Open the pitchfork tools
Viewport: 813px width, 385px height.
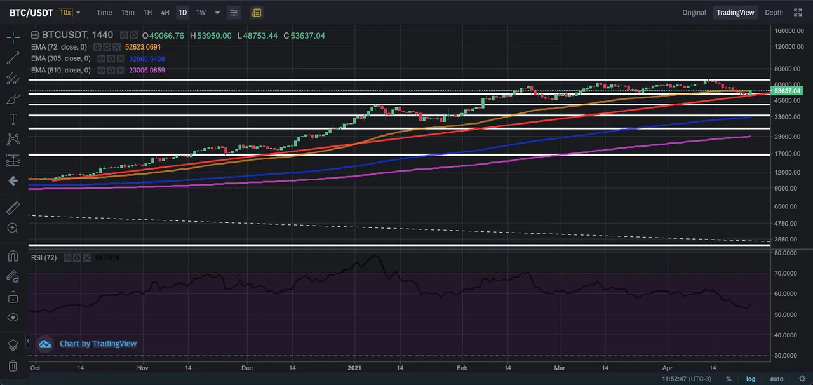point(13,79)
